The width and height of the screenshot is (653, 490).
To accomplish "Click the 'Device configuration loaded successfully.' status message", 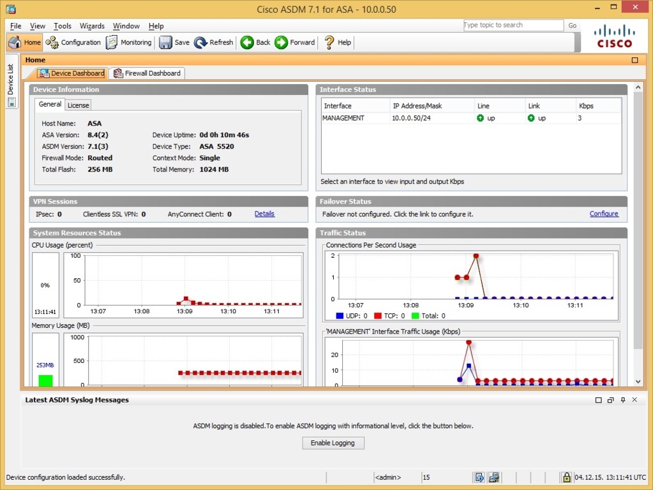I will click(65, 477).
